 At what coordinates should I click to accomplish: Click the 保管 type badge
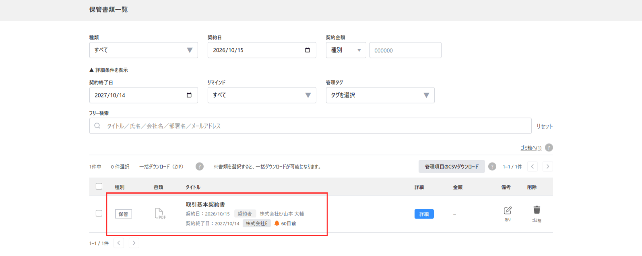pyautogui.click(x=124, y=214)
